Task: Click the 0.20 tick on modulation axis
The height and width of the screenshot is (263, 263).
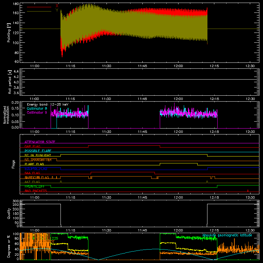Action: 15,102
